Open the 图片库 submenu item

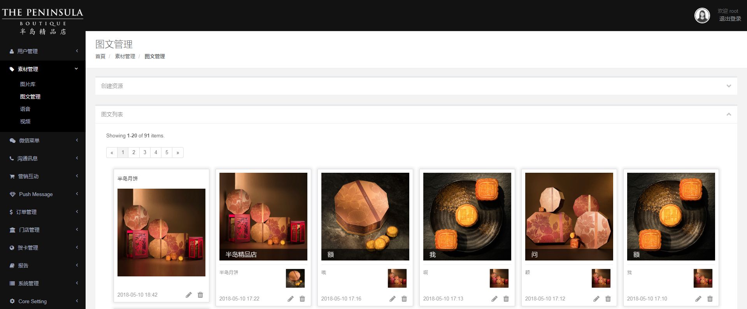pyautogui.click(x=28, y=84)
